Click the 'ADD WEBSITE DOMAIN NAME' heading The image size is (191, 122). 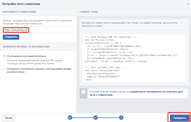(x=19, y=12)
